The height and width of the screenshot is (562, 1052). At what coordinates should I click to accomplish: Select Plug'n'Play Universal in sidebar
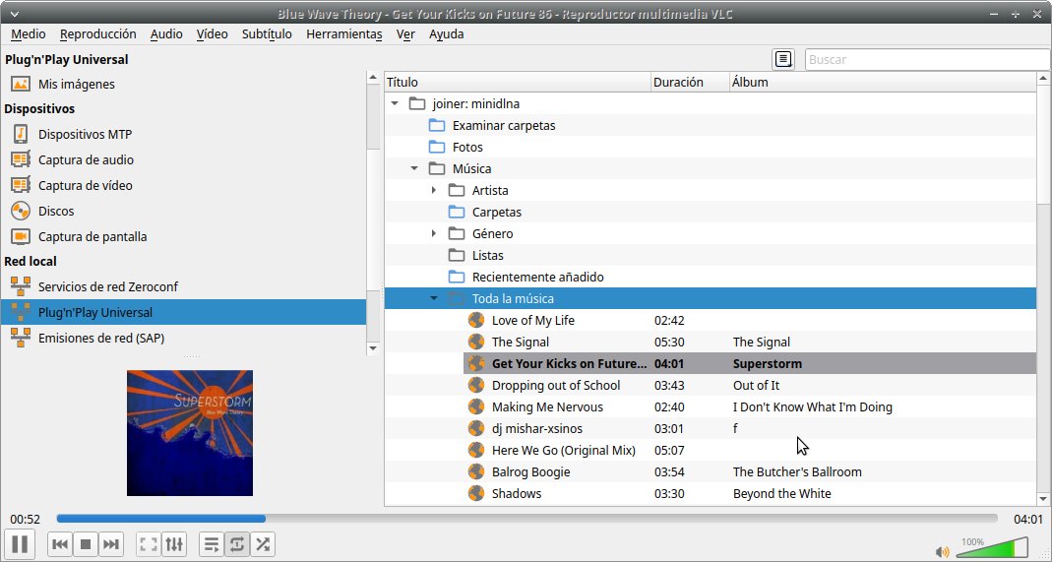(184, 312)
